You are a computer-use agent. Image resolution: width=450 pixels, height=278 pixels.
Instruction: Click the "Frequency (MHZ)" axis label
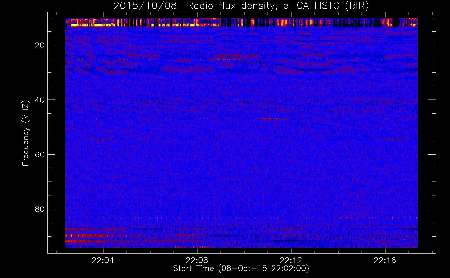click(26, 133)
